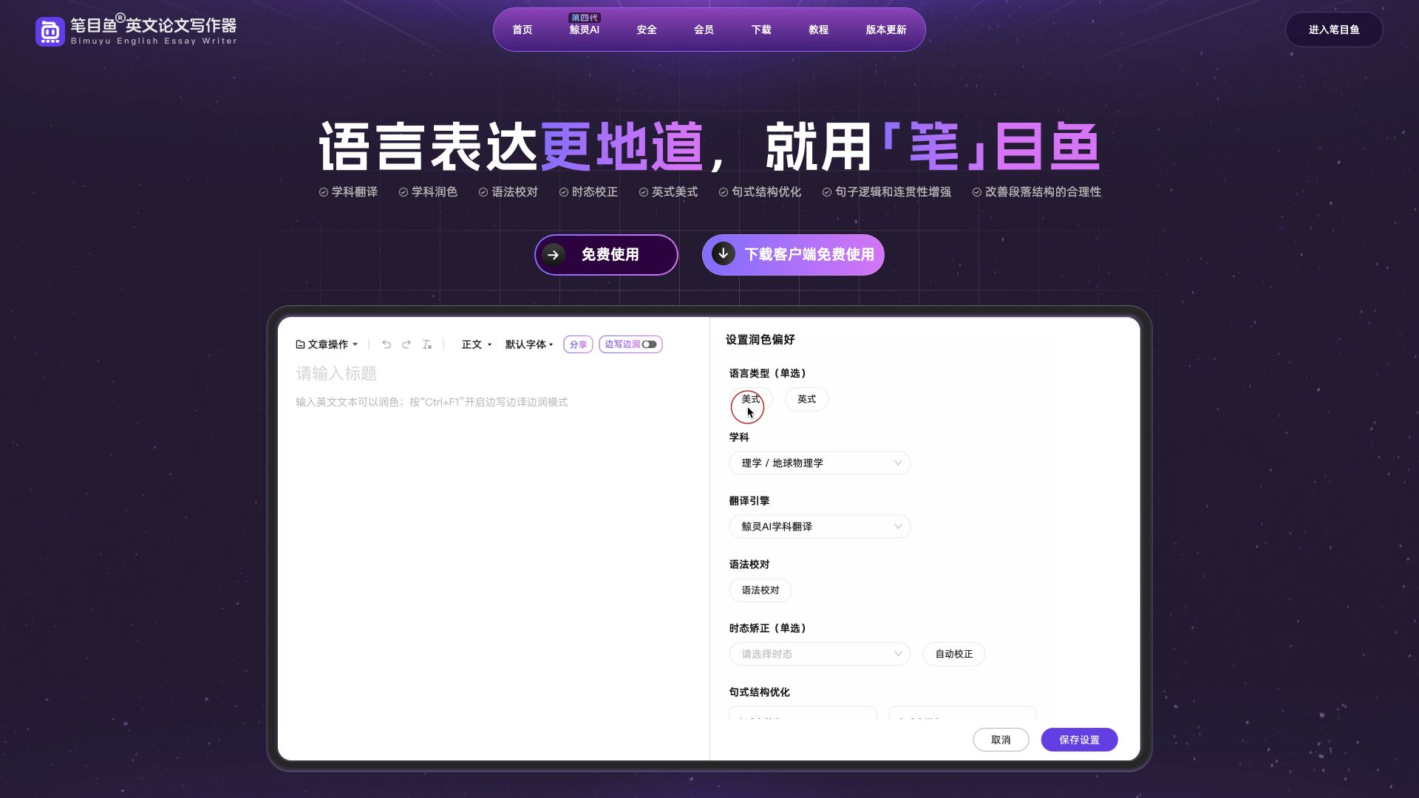This screenshot has width=1419, height=798.
Task: Click the 进入笔目鱼 button top right
Action: 1334,30
